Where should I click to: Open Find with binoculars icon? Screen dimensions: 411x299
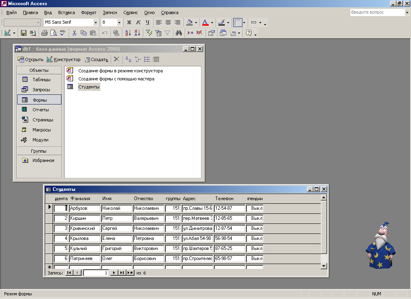179,33
